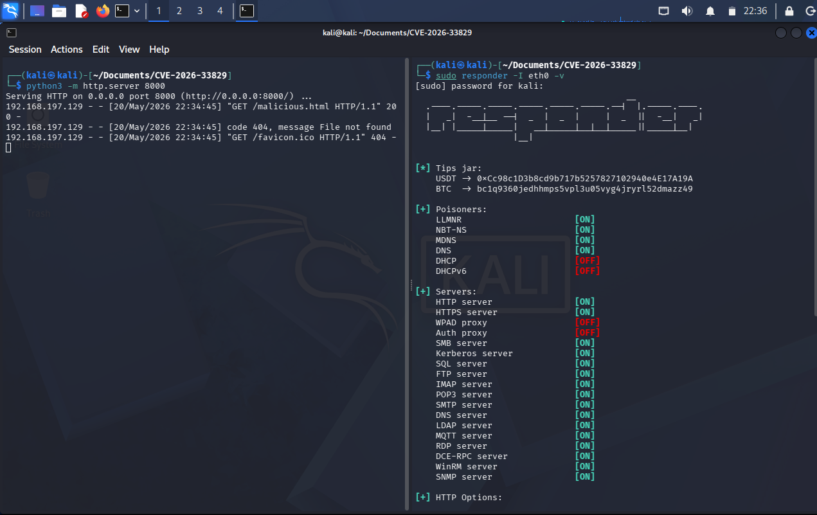
Task: Click the 'Tips jar:' heading
Action: tap(458, 168)
